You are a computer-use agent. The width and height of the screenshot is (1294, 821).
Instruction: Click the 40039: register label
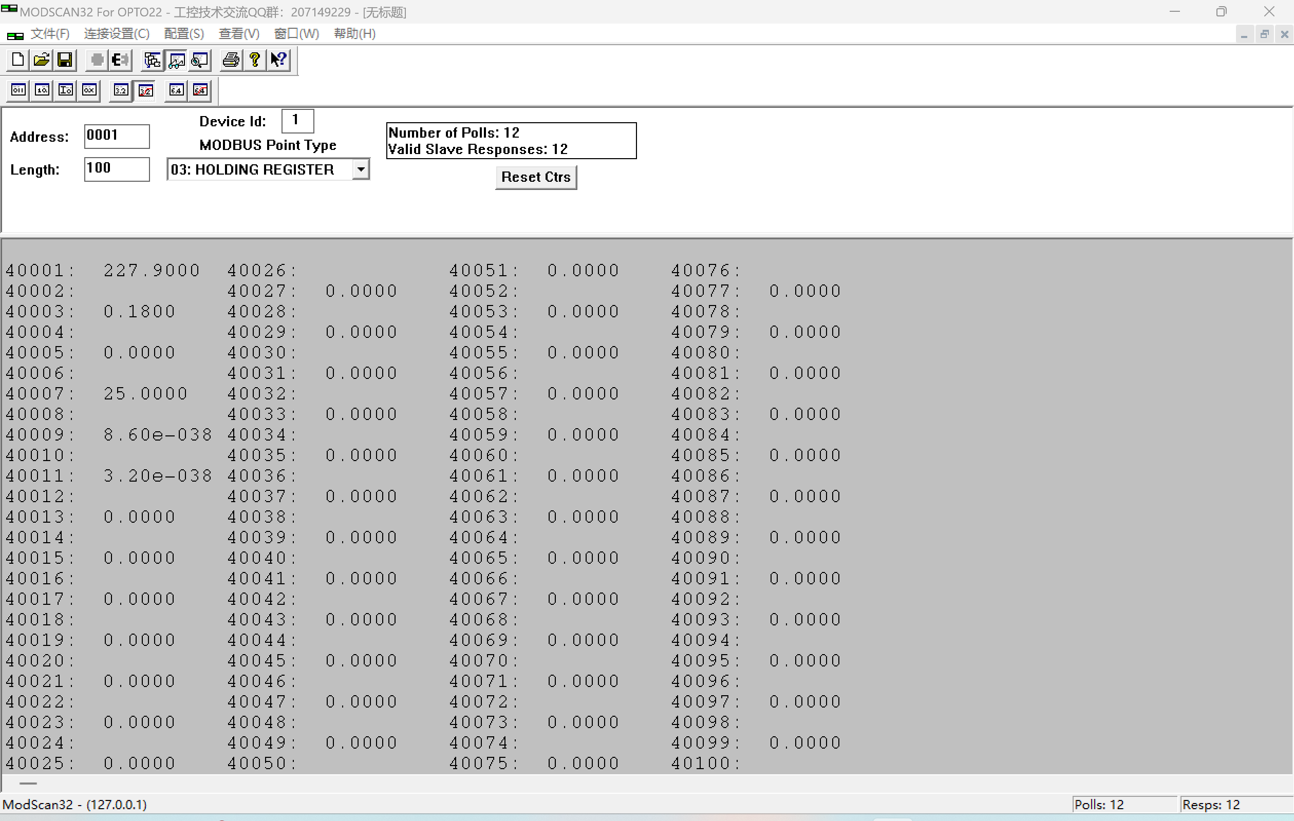pyautogui.click(x=261, y=538)
